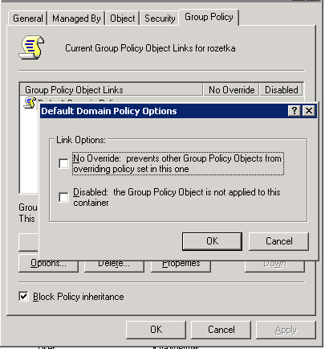325x349 pixels.
Task: Go to the Security tab
Action: pyautogui.click(x=160, y=18)
